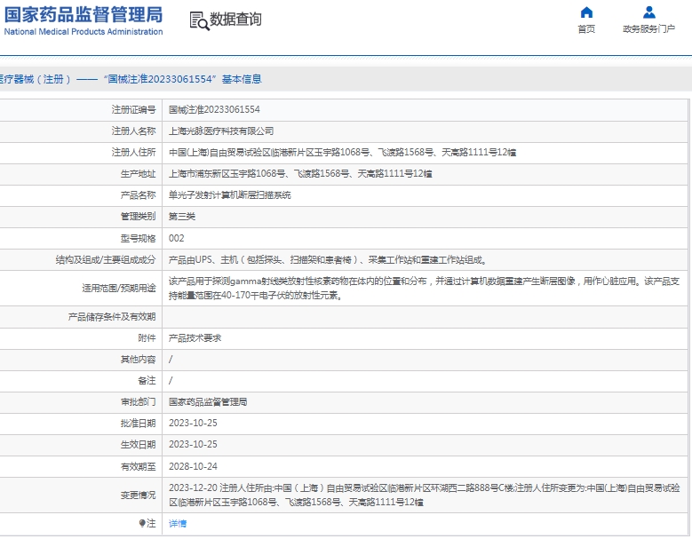
Task: Click the 管理类别 row label
Action: 139,217
